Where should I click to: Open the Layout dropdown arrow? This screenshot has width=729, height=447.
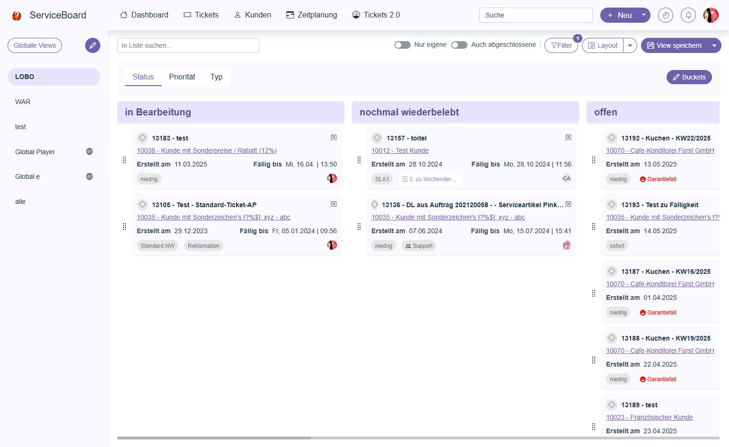pyautogui.click(x=630, y=45)
